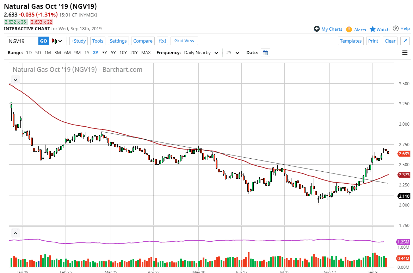This screenshot has width=413, height=273.
Task: Select the MAX range option
Action: coord(146,53)
